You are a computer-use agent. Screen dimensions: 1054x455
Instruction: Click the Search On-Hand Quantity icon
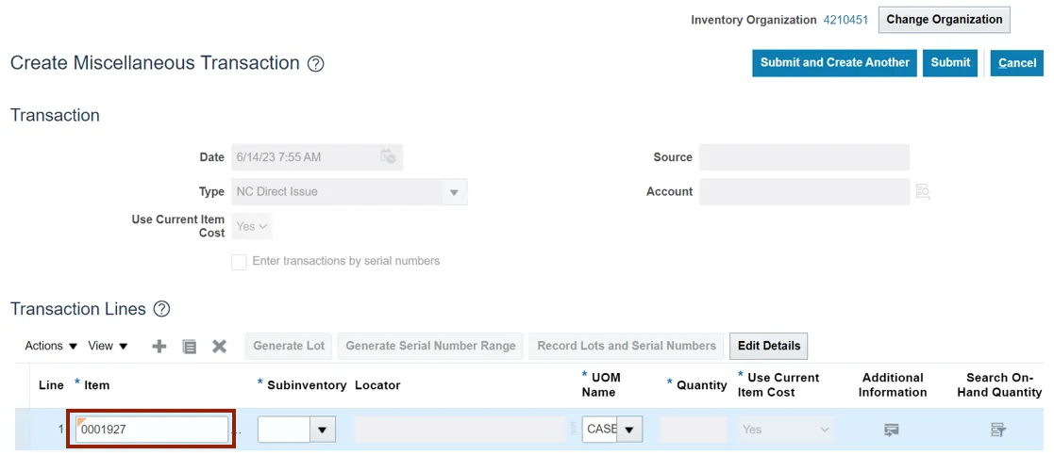pyautogui.click(x=998, y=430)
